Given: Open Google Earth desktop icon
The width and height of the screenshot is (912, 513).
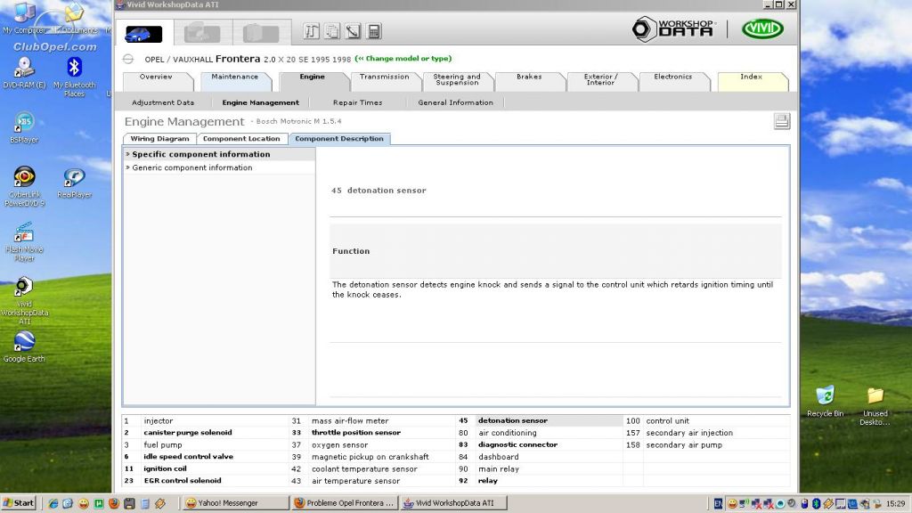Looking at the screenshot, I should point(24,346).
